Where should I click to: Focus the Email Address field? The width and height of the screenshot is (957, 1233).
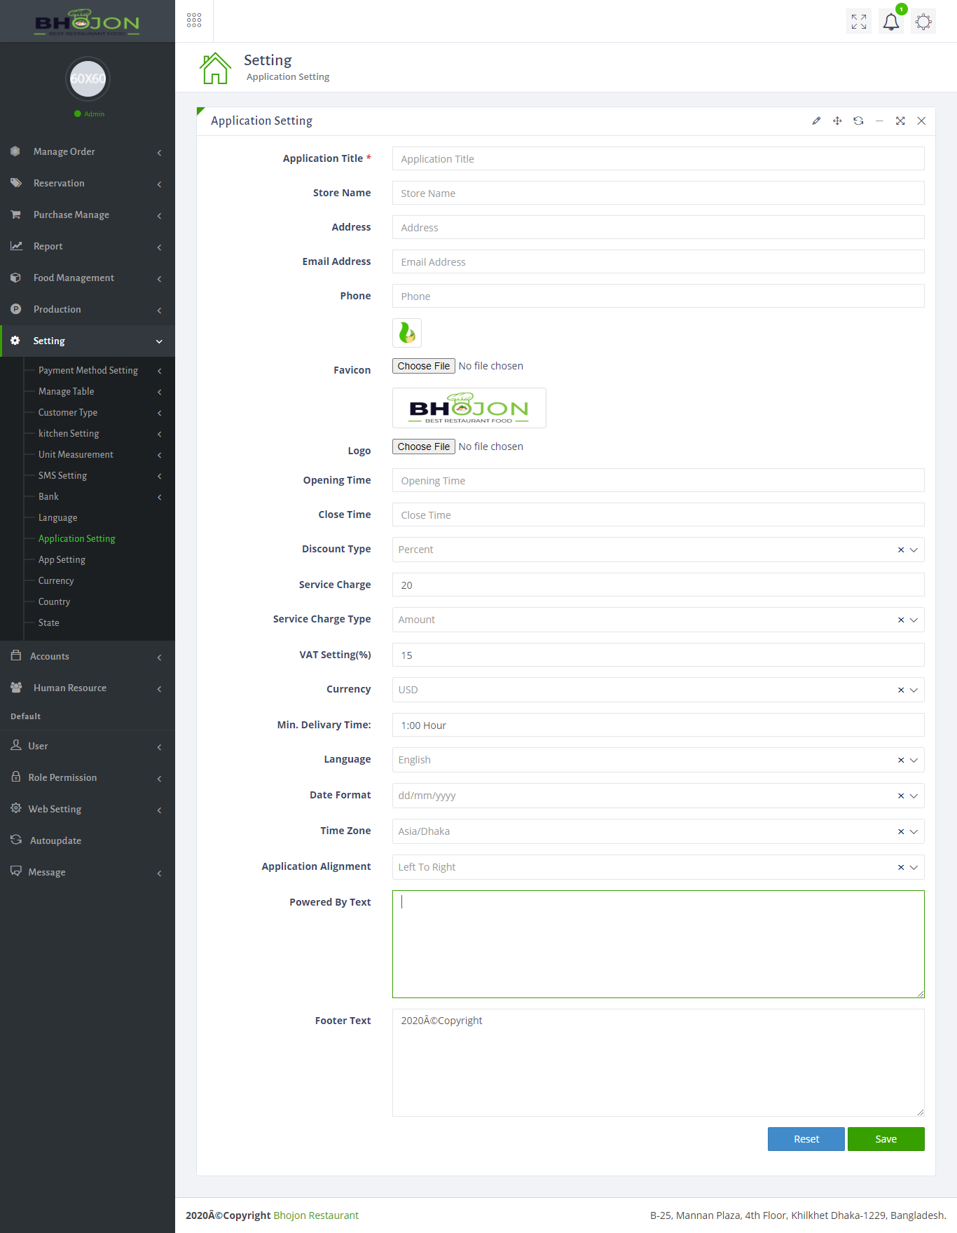[659, 261]
